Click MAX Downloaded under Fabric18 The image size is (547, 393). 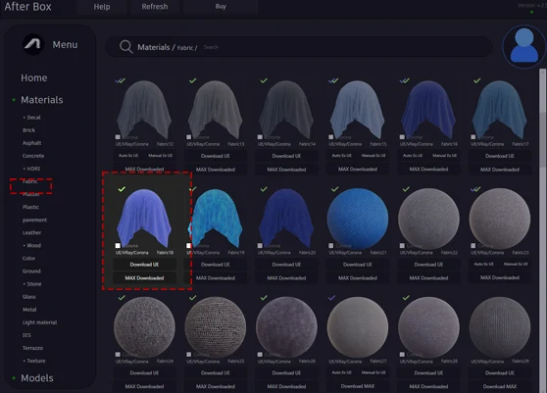(x=144, y=278)
